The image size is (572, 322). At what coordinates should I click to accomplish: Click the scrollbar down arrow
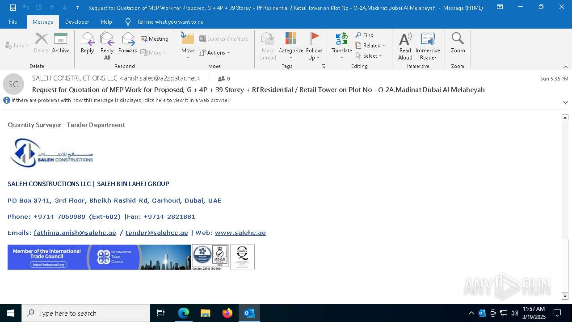point(565,296)
